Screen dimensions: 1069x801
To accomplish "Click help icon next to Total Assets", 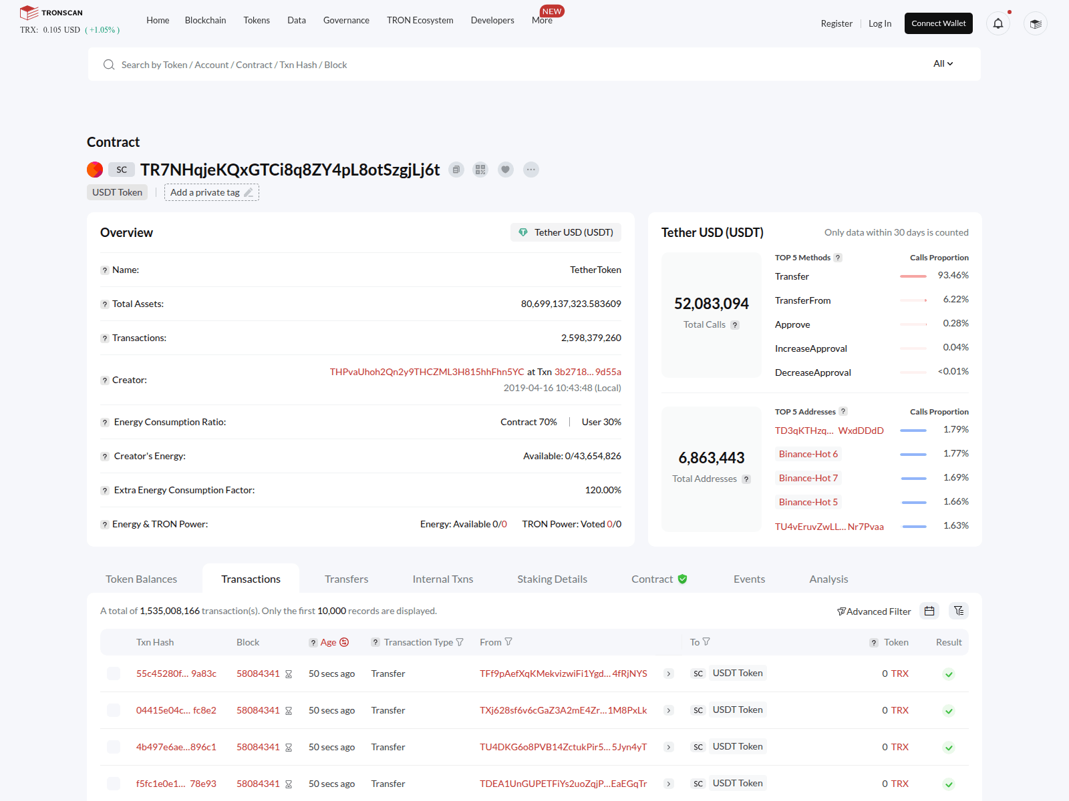I will [105, 304].
